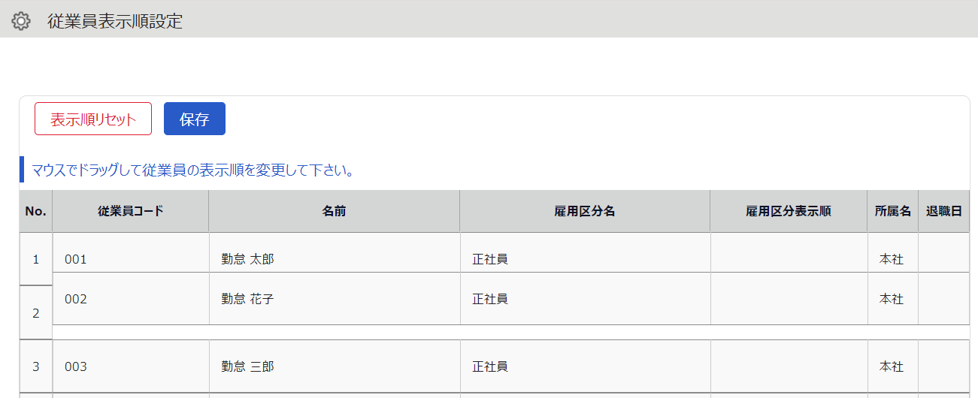Click row number 1 cell
The image size is (978, 398).
tap(35, 259)
